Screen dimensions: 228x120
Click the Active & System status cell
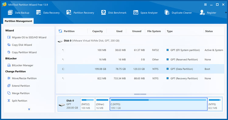pos(214,50)
